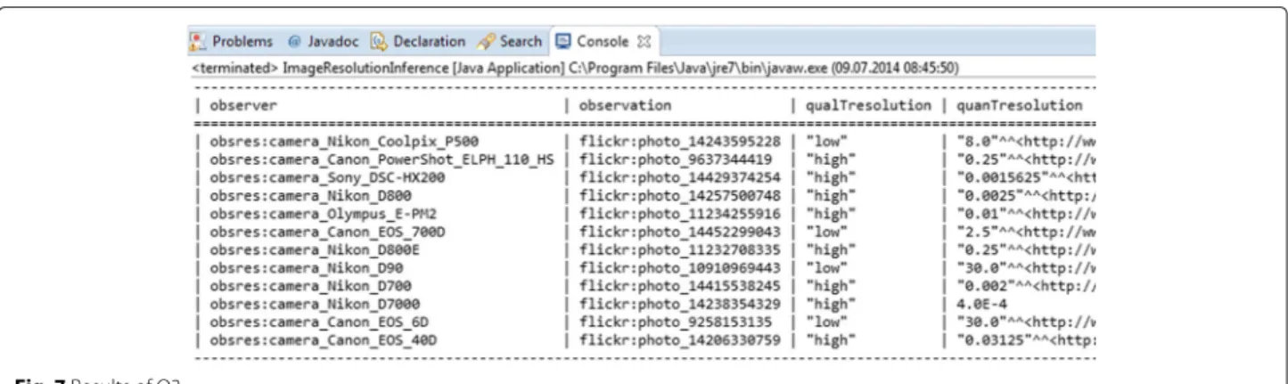Click flickr:photo_9637344419 value
The height and width of the screenshot is (384, 1288).
677,160
